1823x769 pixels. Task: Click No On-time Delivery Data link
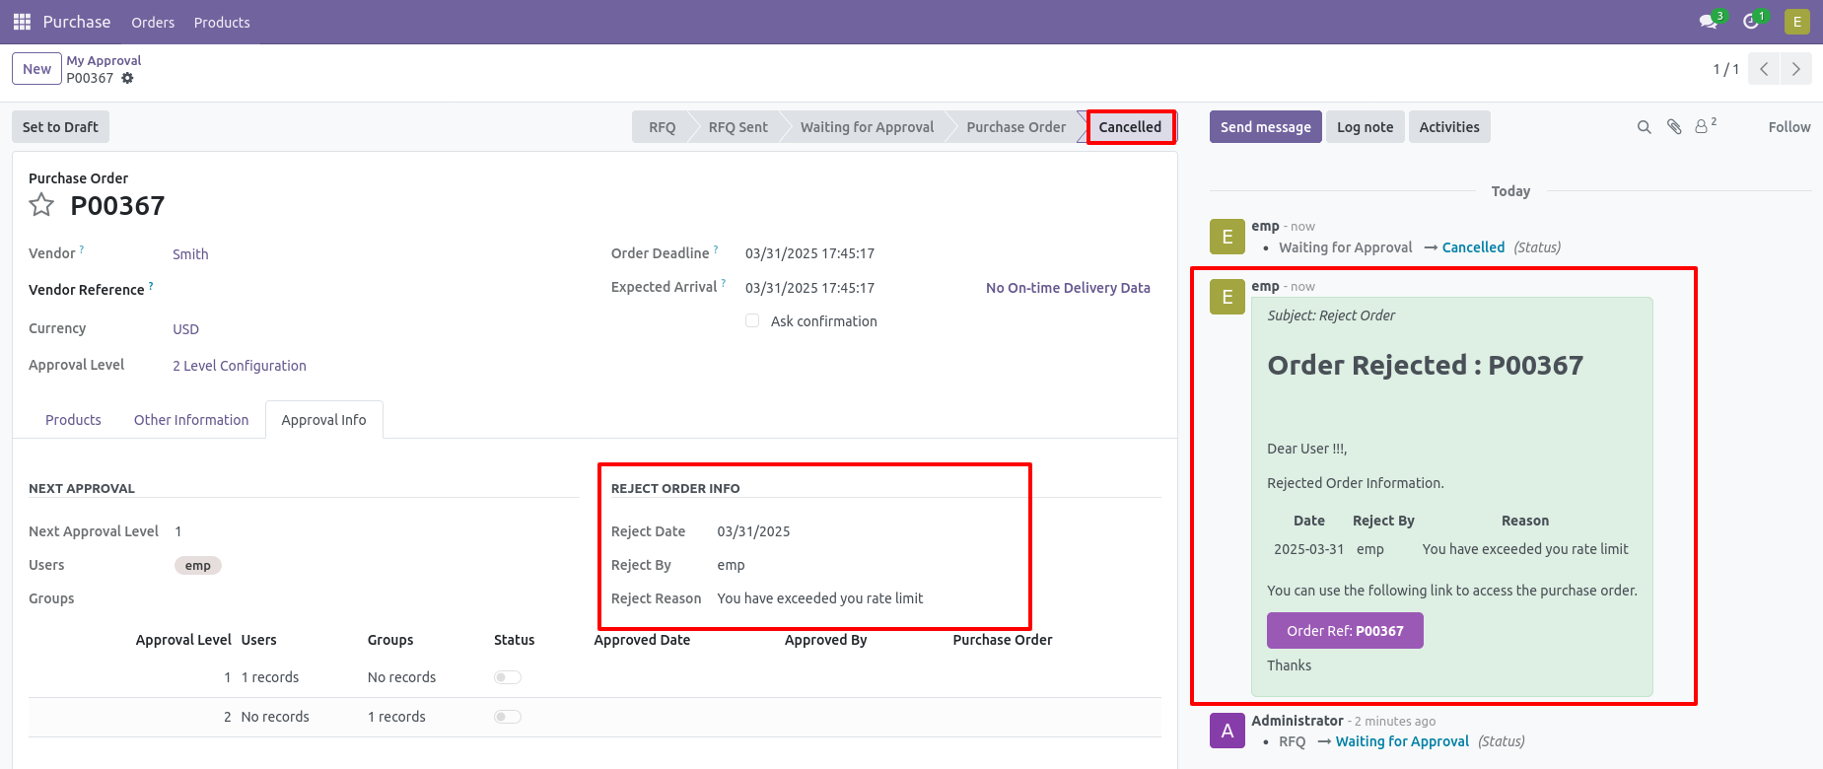1068,288
